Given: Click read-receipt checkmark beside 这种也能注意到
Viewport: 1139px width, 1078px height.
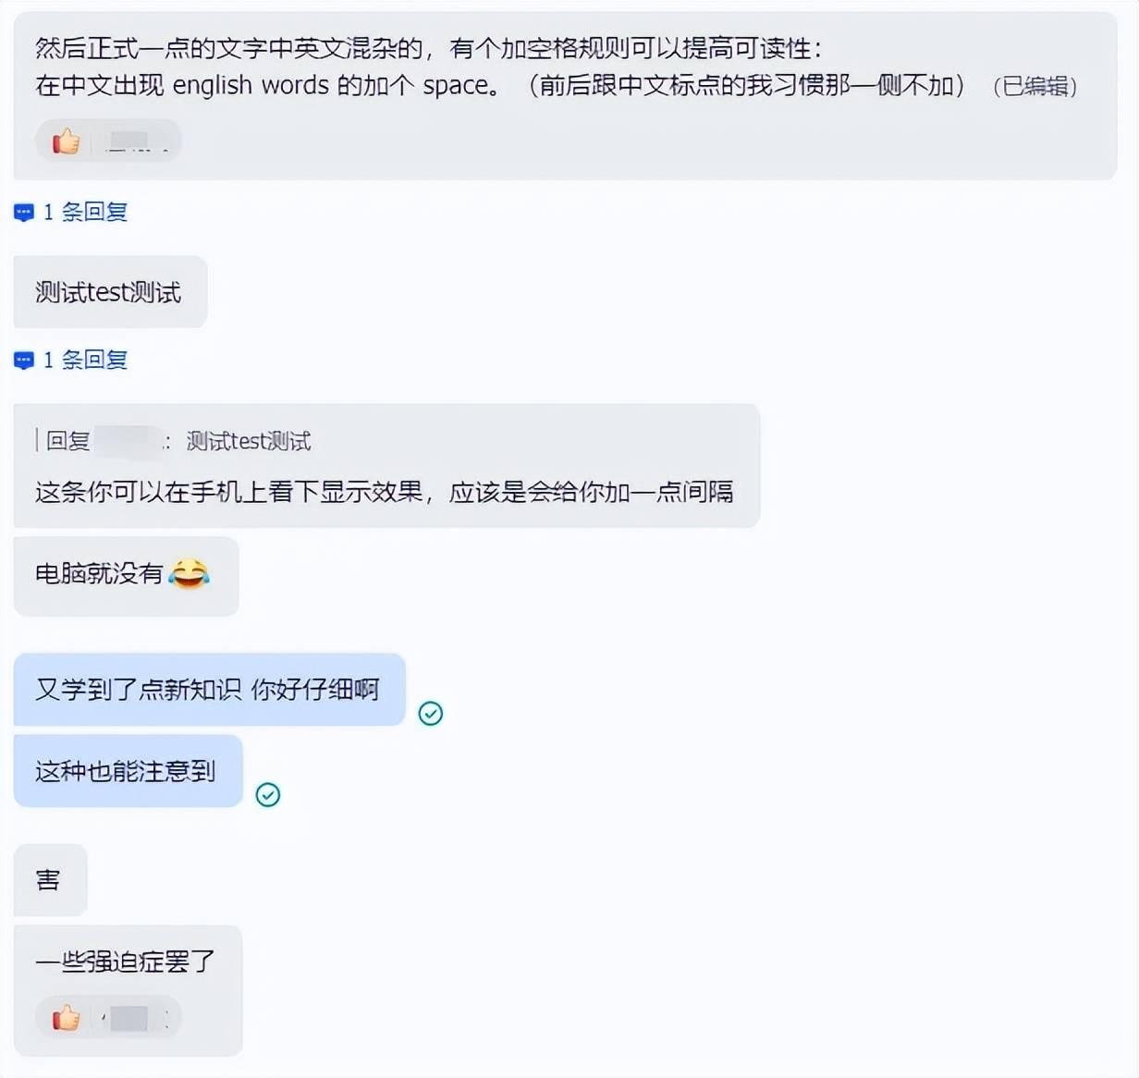Looking at the screenshot, I should coord(268,795).
